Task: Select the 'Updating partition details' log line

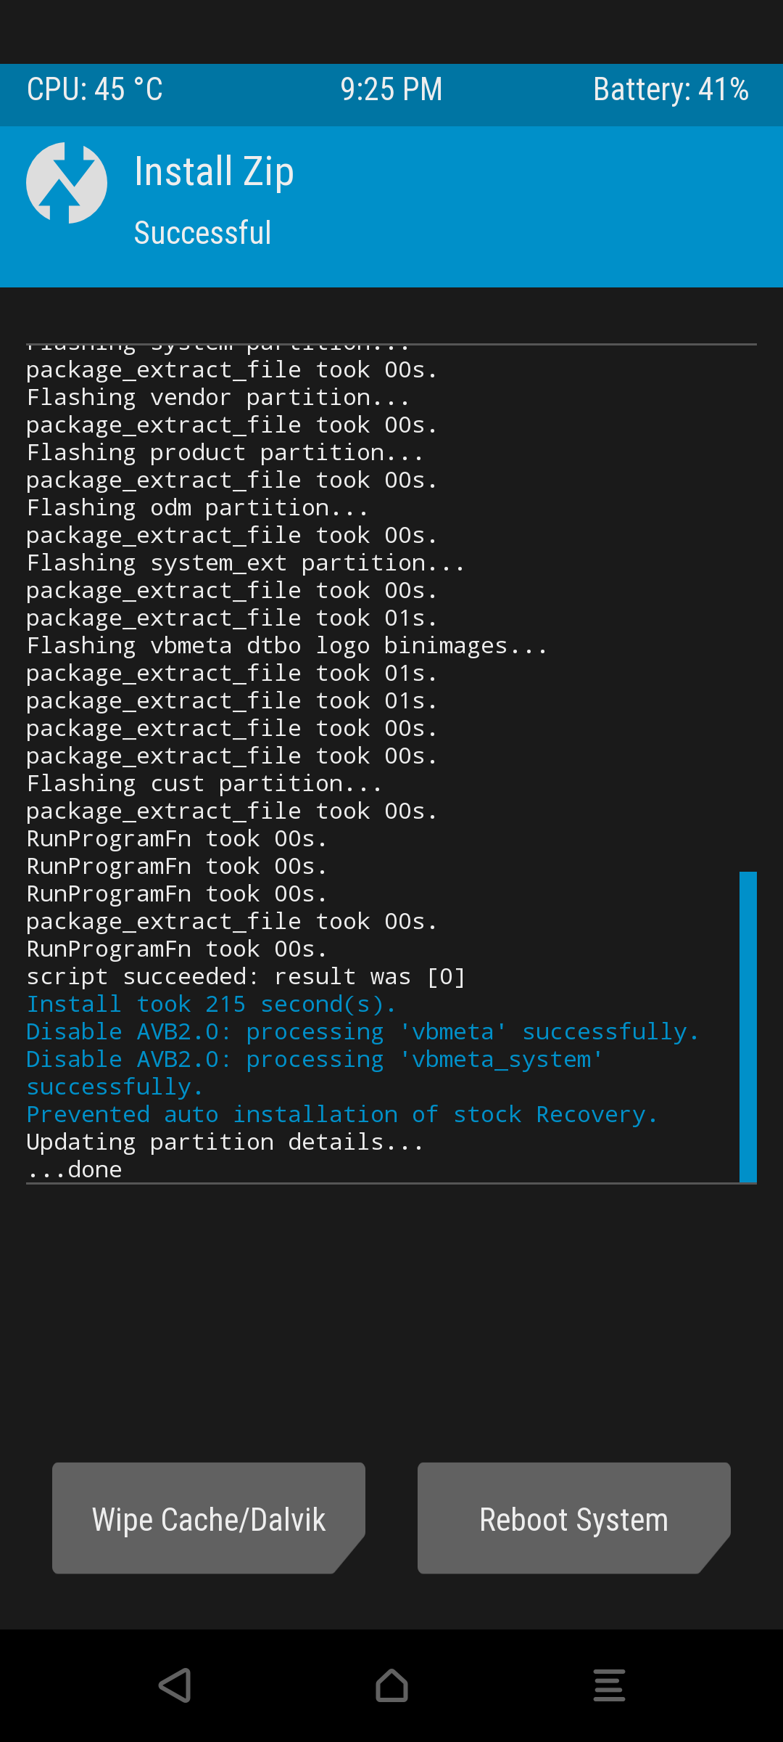Action: (225, 1142)
